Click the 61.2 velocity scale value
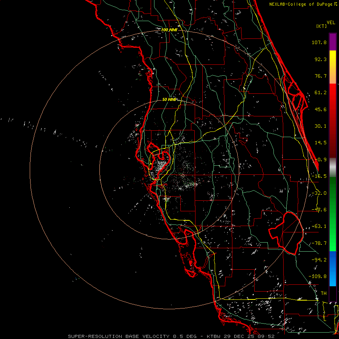Viewport: 339px width, 339px height. coord(321,93)
